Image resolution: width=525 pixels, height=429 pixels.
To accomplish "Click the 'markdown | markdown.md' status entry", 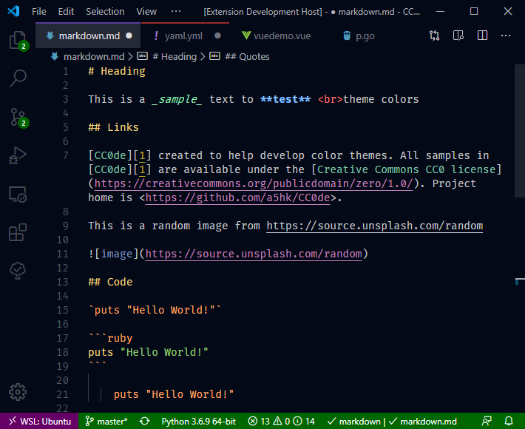I will pos(392,422).
